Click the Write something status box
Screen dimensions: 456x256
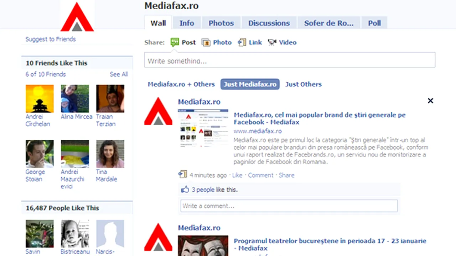(x=290, y=60)
